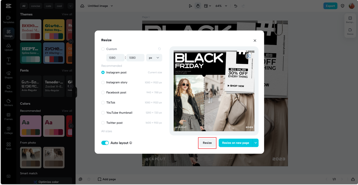
Task: Close the Resize dialog
Action: pos(255,41)
